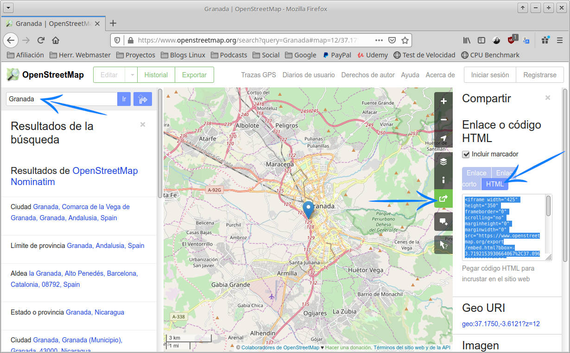Click the share panel vertical scrollbar
570x353 pixels.
click(x=564, y=176)
